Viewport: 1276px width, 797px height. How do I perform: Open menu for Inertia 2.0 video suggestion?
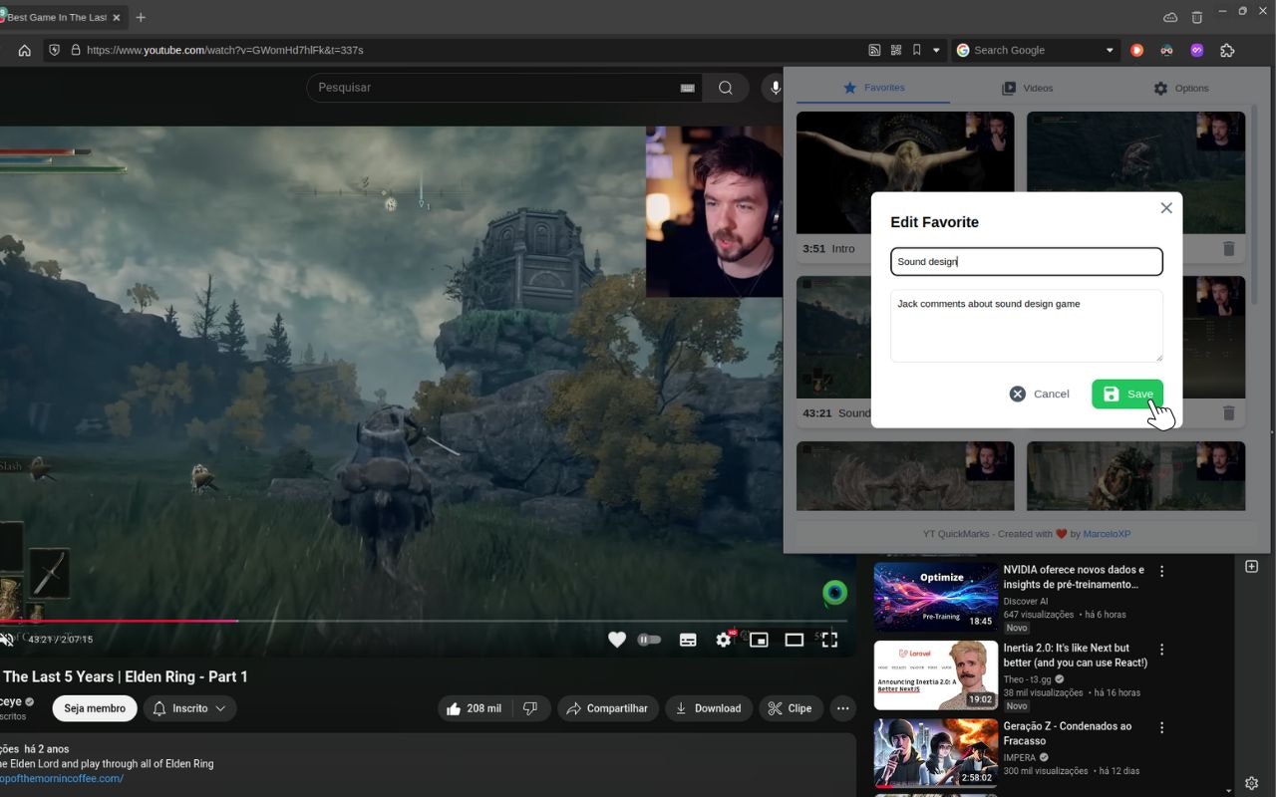pos(1161,649)
